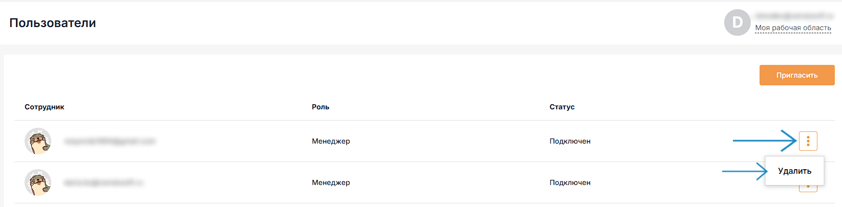Click the blurred email of the second employee
The image size is (842, 207).
click(x=103, y=182)
